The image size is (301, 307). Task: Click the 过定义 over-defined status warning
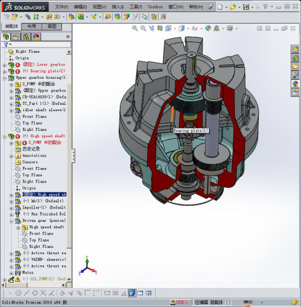click(179, 302)
